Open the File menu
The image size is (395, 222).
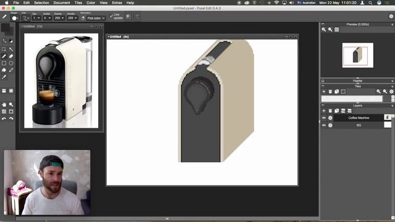click(x=16, y=2)
